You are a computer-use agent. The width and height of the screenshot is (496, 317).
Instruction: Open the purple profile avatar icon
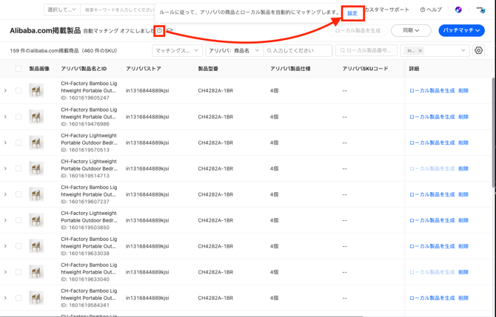point(458,10)
